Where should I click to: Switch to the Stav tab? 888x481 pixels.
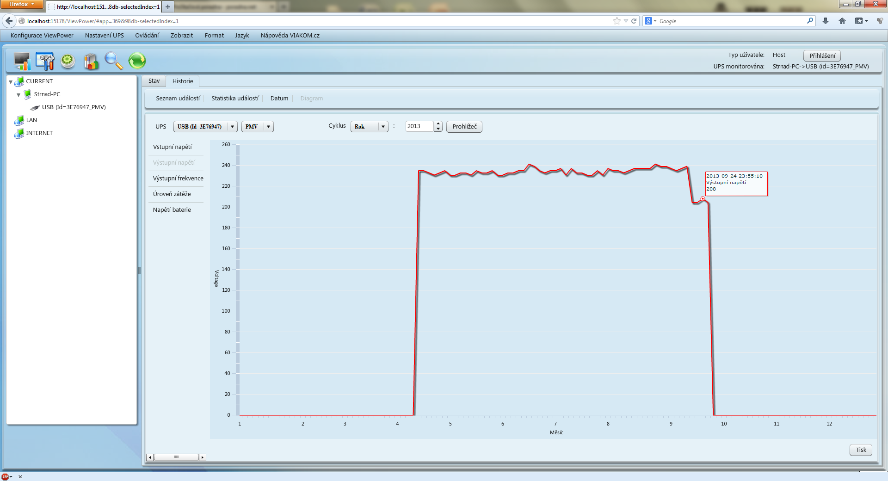click(x=154, y=81)
